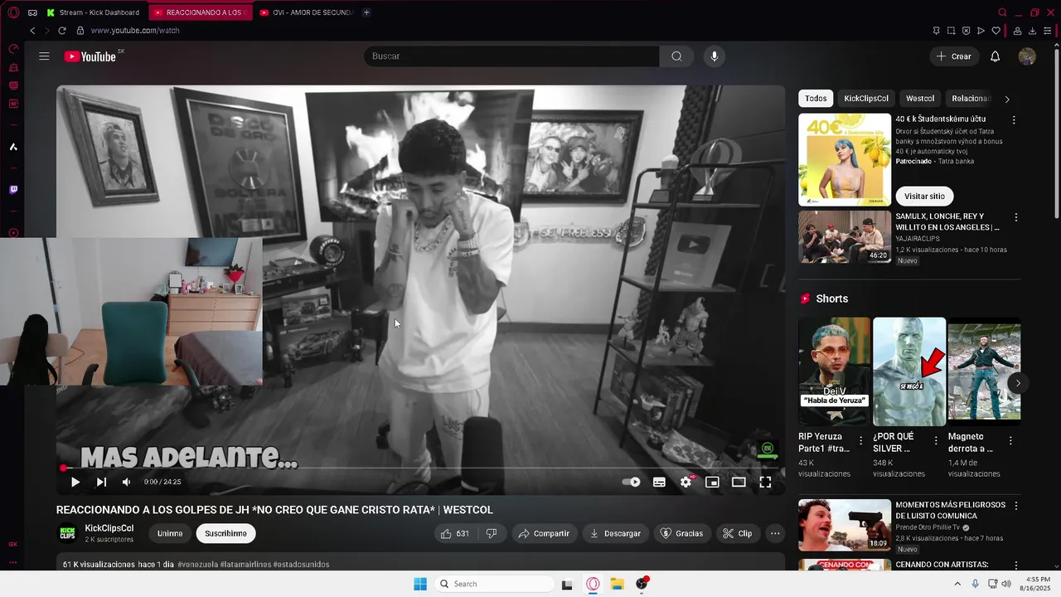
Task: Play the video
Action: click(x=75, y=482)
